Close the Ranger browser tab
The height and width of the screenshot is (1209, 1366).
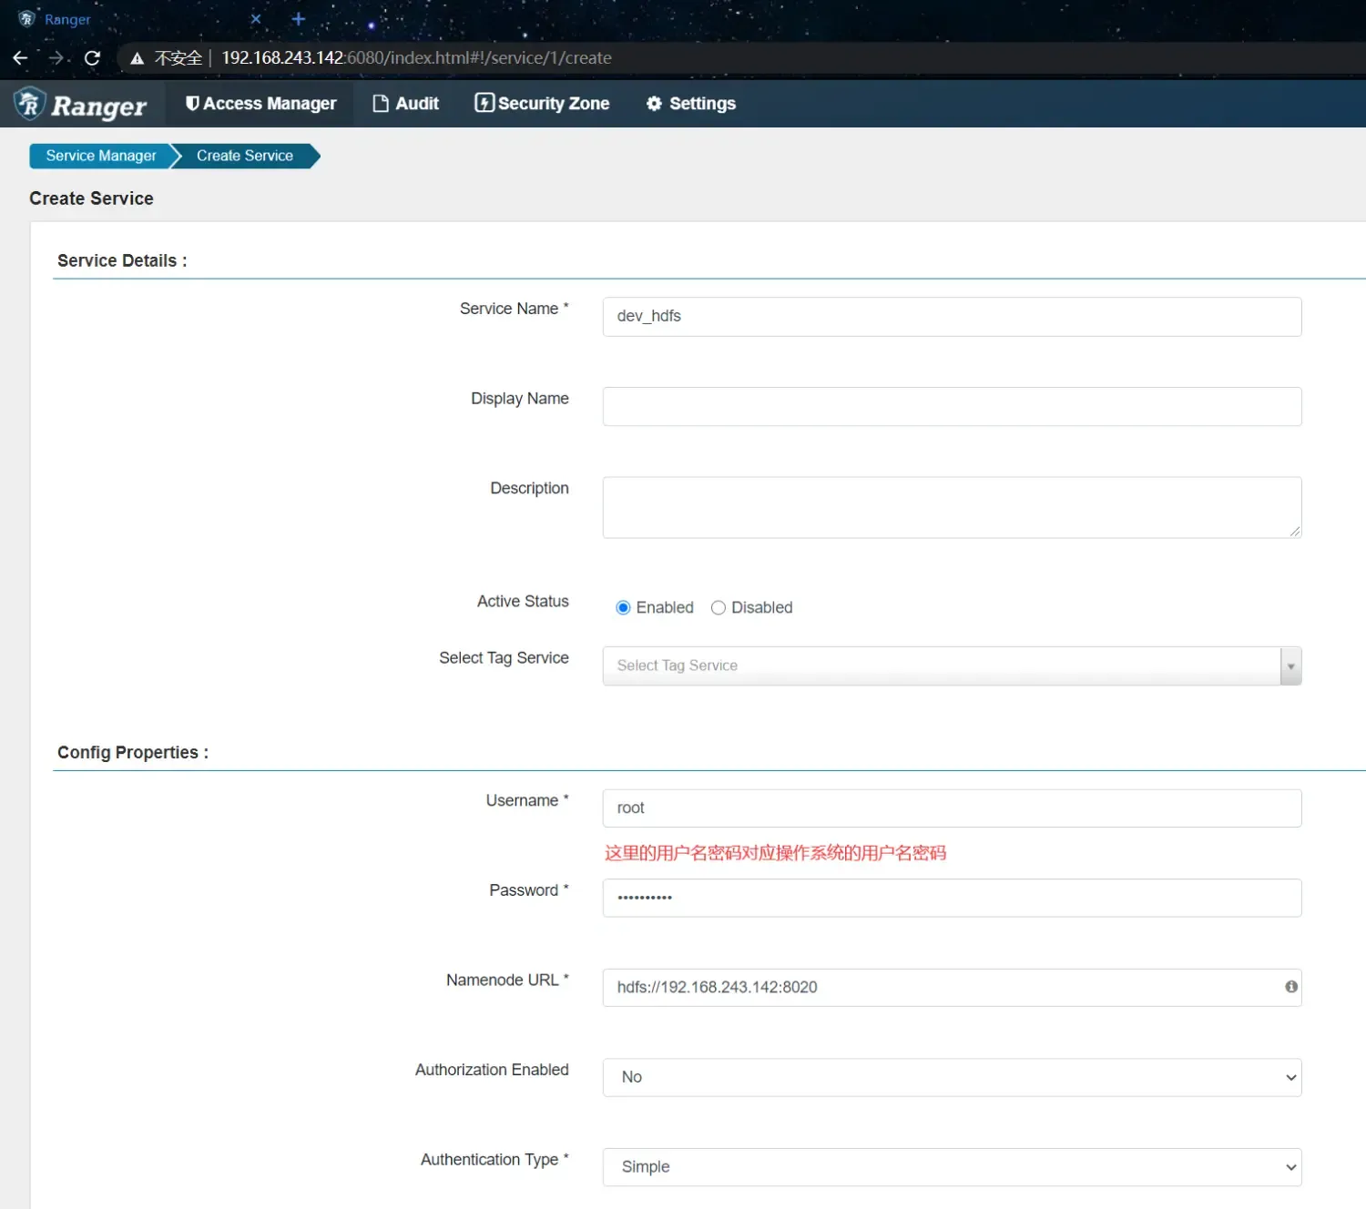coord(256,19)
